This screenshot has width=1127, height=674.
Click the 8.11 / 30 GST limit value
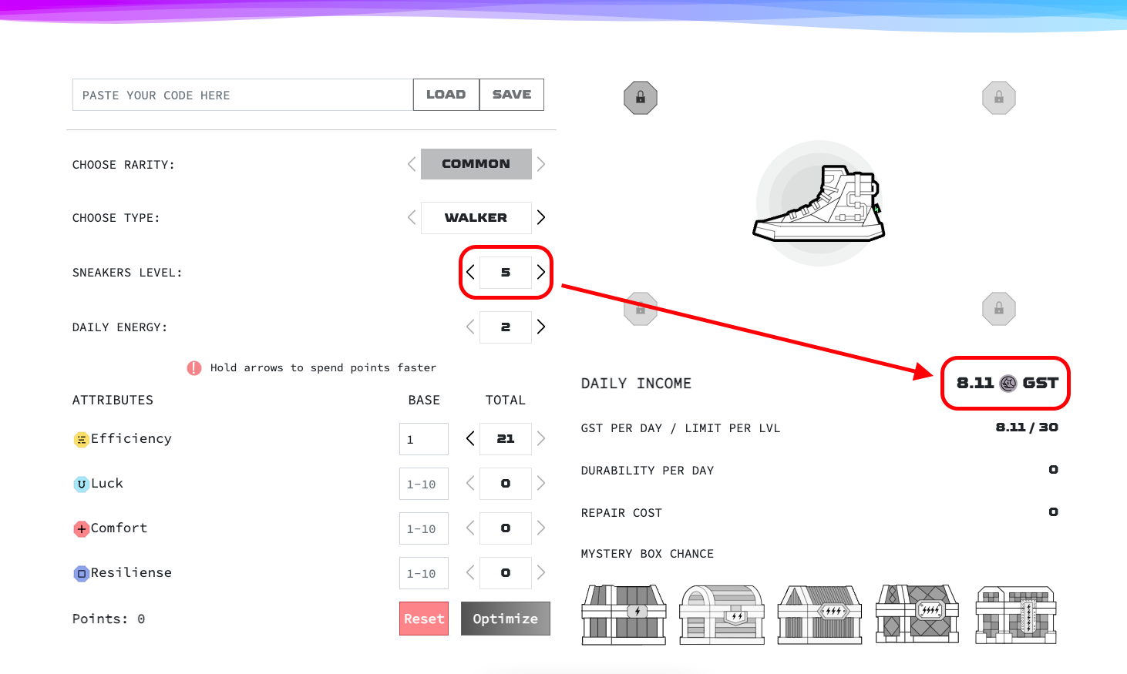[x=1027, y=428]
